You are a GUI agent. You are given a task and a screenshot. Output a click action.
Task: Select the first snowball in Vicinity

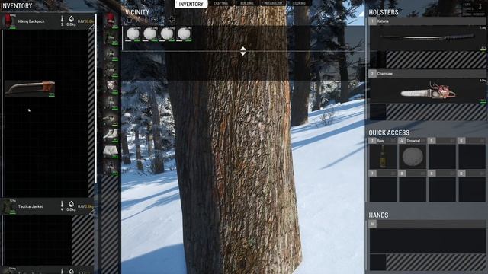click(x=133, y=33)
